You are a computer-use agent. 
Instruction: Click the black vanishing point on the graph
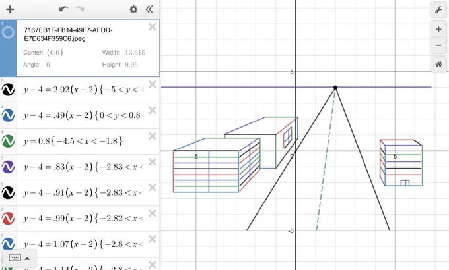click(335, 87)
